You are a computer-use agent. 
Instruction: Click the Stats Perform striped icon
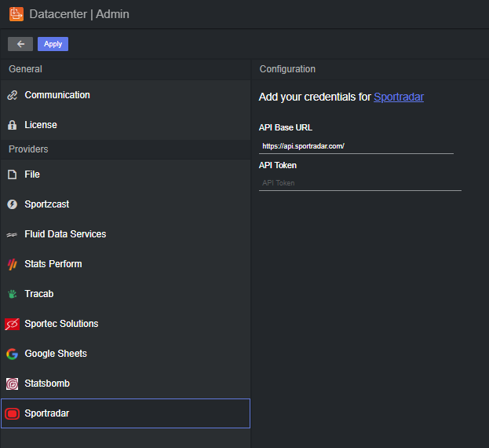coord(12,264)
